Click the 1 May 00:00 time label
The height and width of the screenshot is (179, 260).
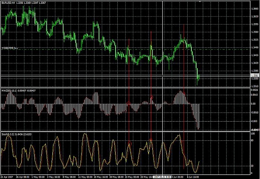point(38,177)
